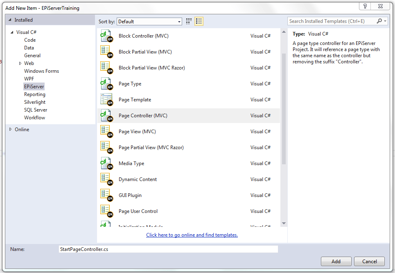Expand the Online section
The image size is (395, 273).
click(10, 129)
